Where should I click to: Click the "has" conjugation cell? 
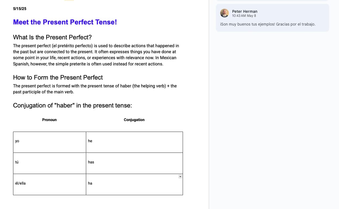coord(134,163)
